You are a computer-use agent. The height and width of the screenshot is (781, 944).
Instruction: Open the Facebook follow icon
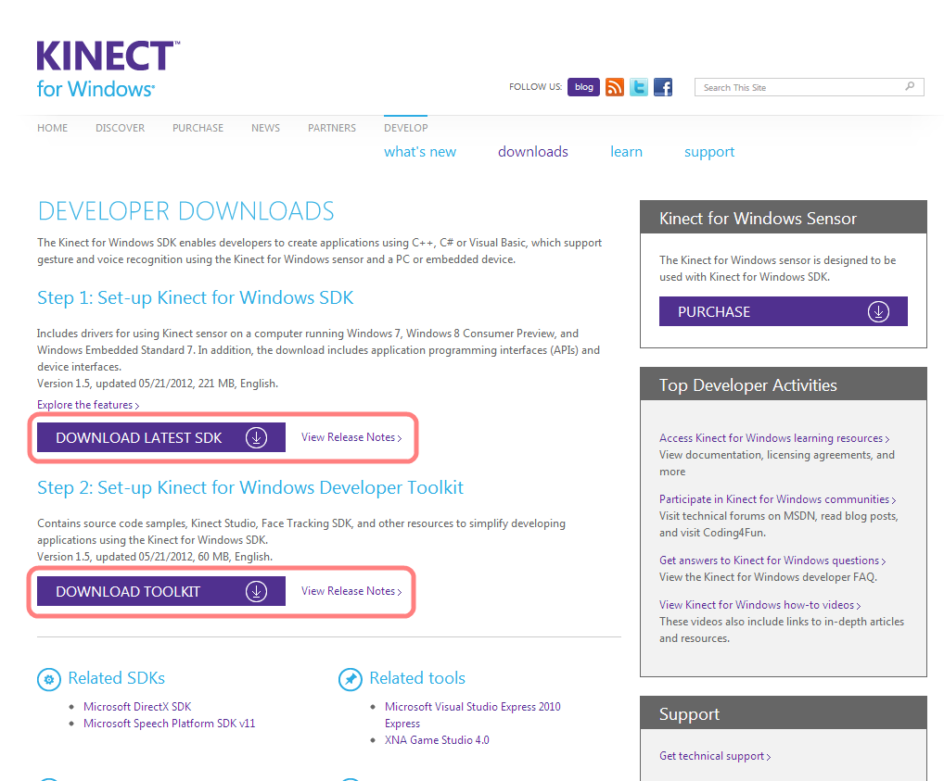[662, 86]
